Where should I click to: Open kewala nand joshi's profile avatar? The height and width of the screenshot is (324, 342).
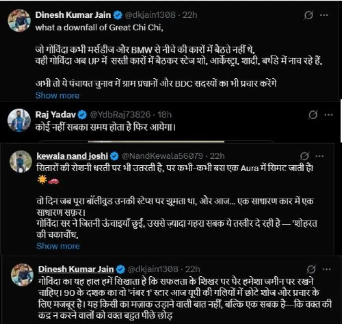[x=20, y=161]
